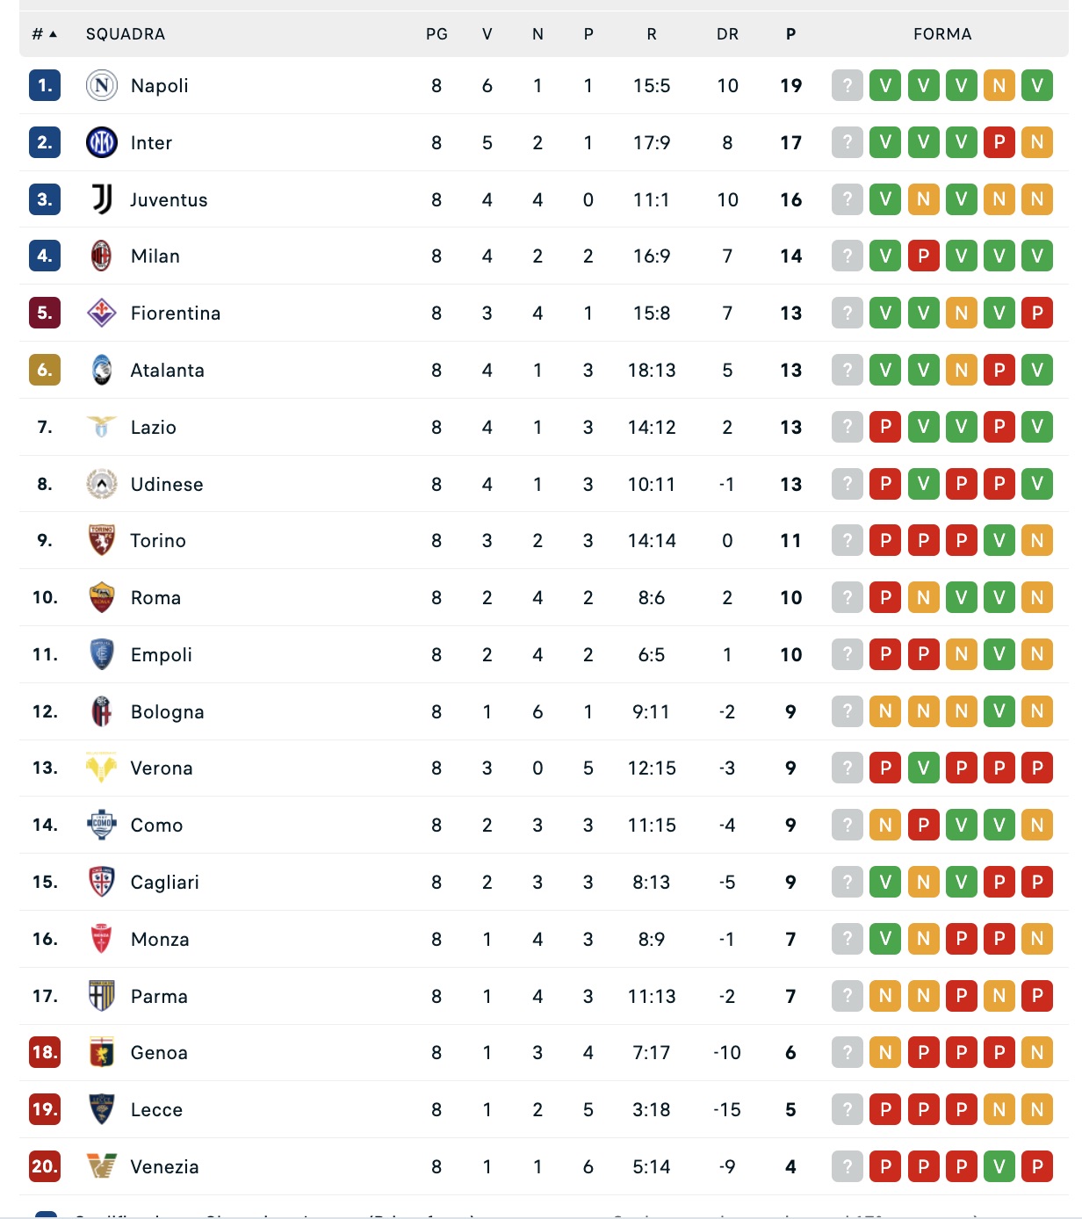Click Napoli's grey question mark form badge
The height and width of the screenshot is (1219, 1082).
[848, 85]
